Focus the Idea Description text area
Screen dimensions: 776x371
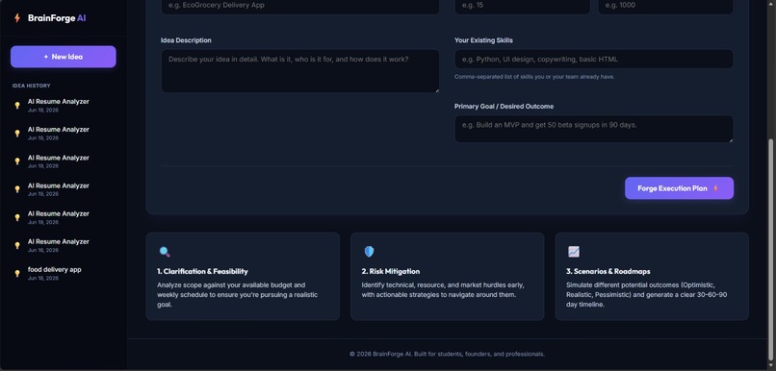pyautogui.click(x=300, y=71)
